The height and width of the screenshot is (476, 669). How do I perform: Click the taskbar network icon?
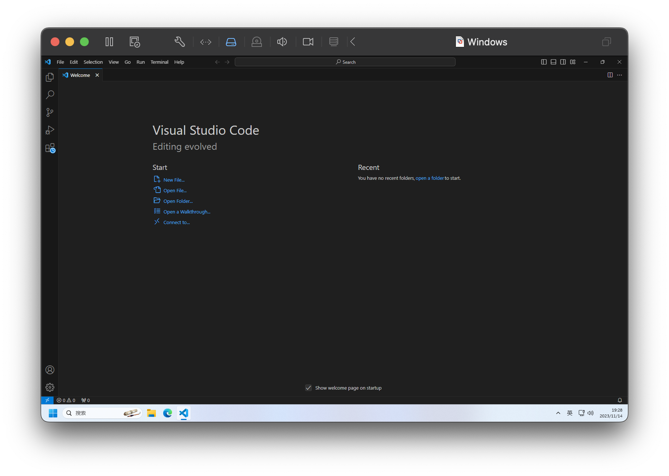tap(581, 413)
